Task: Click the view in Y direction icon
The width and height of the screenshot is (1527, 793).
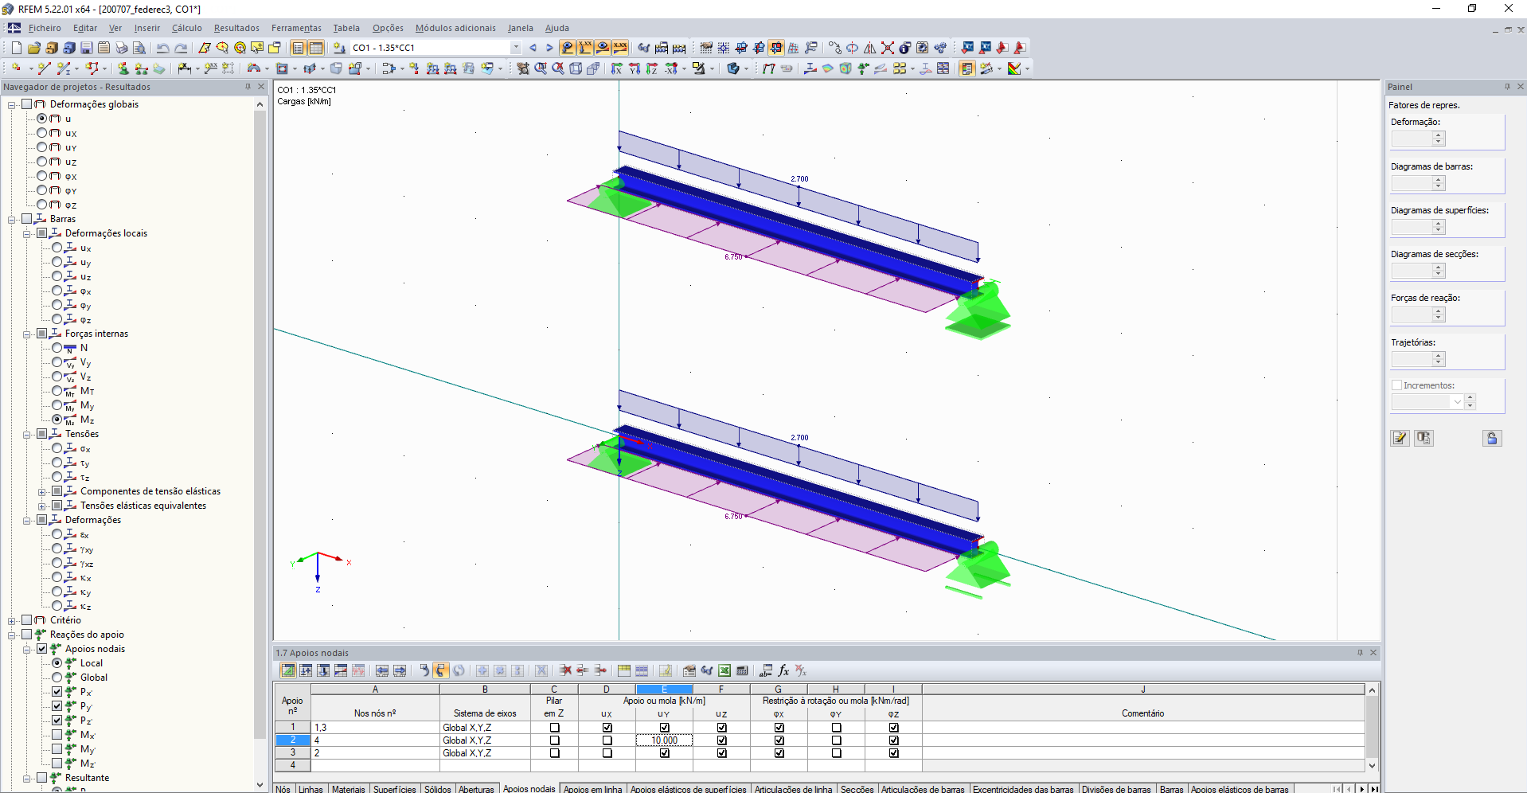Action: click(635, 68)
